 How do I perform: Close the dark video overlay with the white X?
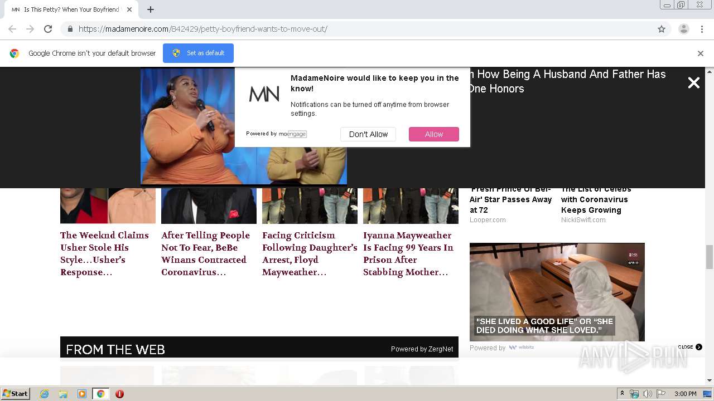[693, 83]
